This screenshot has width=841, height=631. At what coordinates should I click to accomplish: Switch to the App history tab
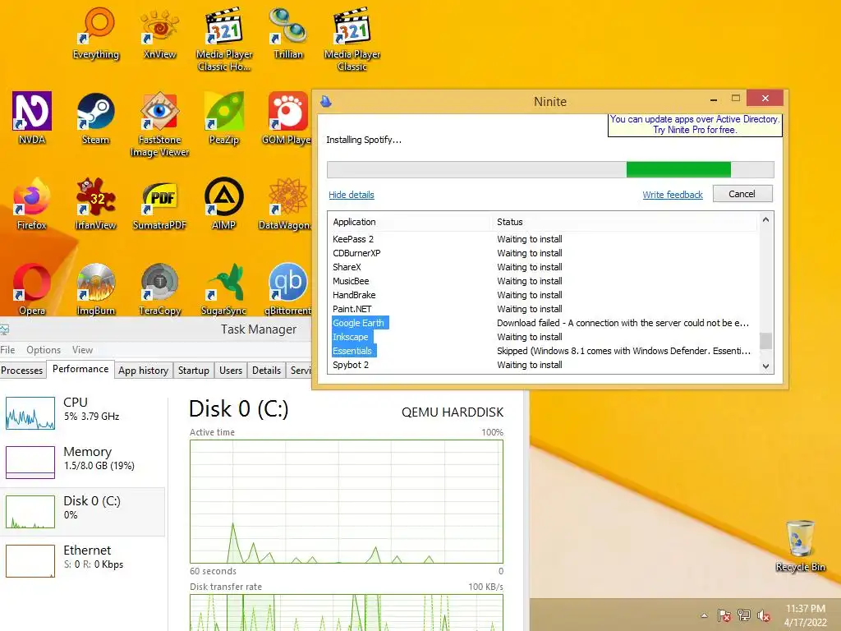[143, 371]
